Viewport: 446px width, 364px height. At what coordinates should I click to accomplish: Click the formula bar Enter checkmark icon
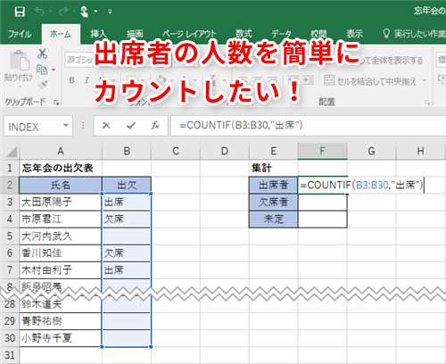[x=131, y=126]
